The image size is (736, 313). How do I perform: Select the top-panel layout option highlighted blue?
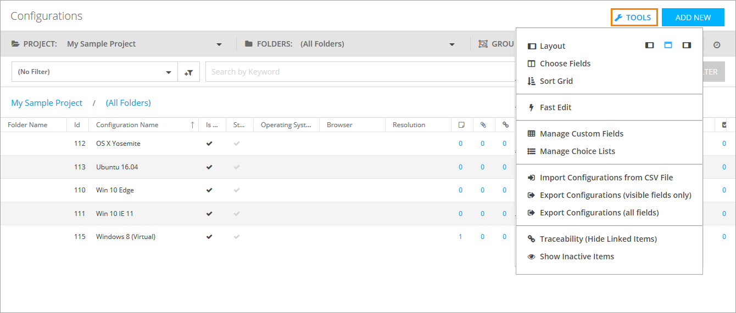point(668,45)
